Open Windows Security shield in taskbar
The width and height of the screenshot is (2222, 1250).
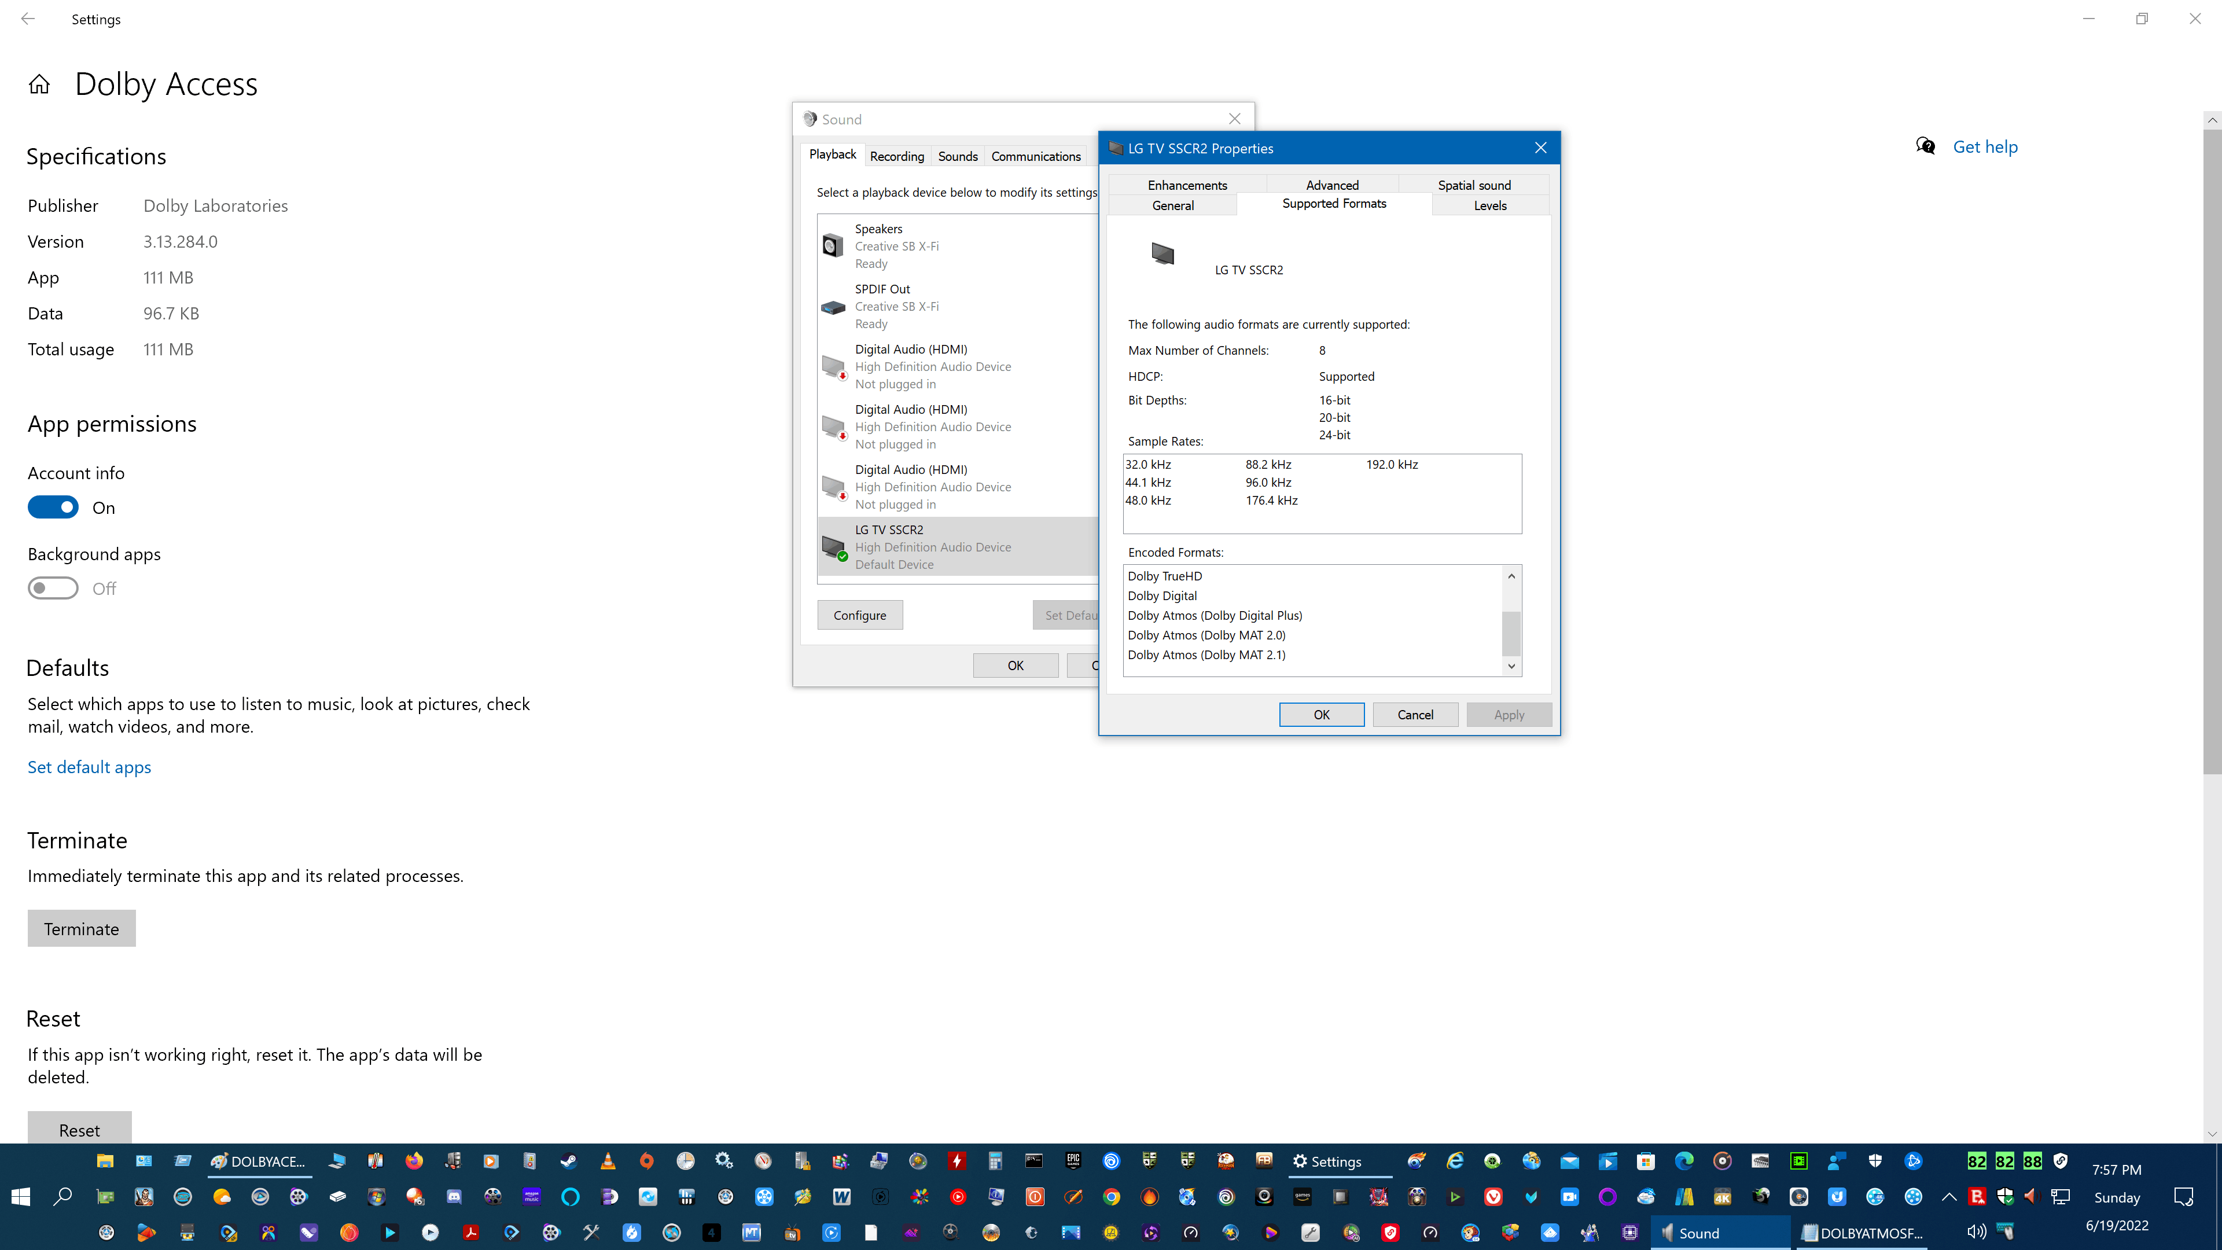[1875, 1161]
